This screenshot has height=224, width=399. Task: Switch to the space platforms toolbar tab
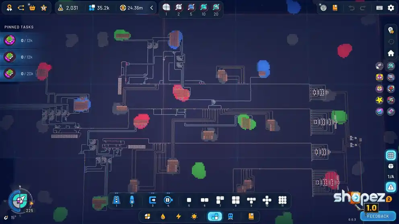[x=214, y=216]
